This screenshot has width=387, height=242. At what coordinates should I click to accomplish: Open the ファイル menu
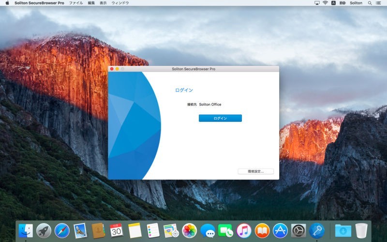(x=76, y=3)
